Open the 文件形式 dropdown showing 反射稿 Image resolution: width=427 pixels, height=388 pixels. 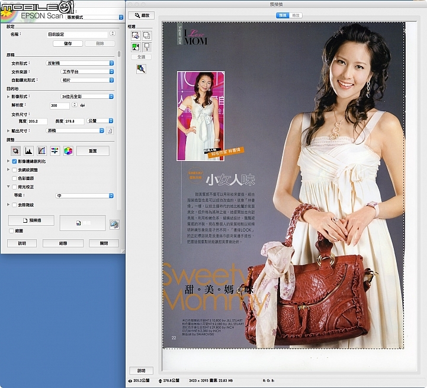tap(80, 63)
